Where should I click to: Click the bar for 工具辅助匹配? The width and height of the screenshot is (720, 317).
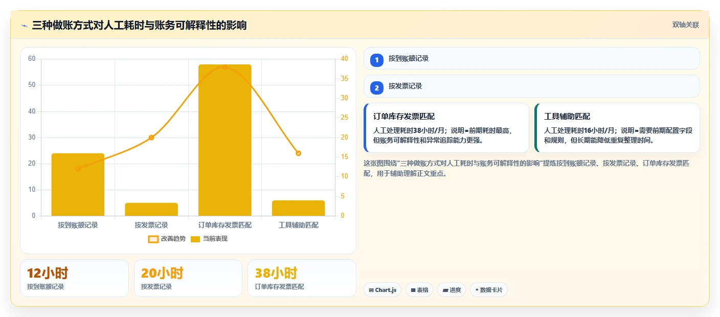click(299, 208)
